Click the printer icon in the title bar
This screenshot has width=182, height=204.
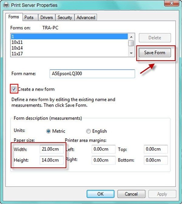[6, 5]
